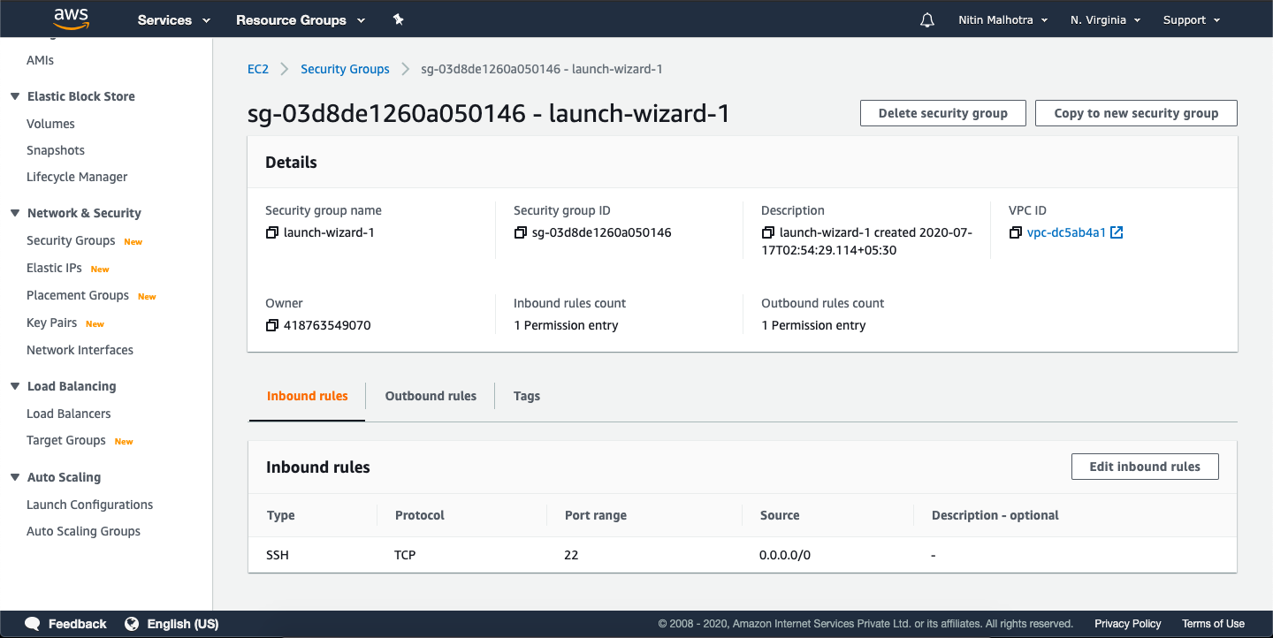This screenshot has width=1273, height=638.
Task: Click the Port range column header
Action: pos(596,515)
